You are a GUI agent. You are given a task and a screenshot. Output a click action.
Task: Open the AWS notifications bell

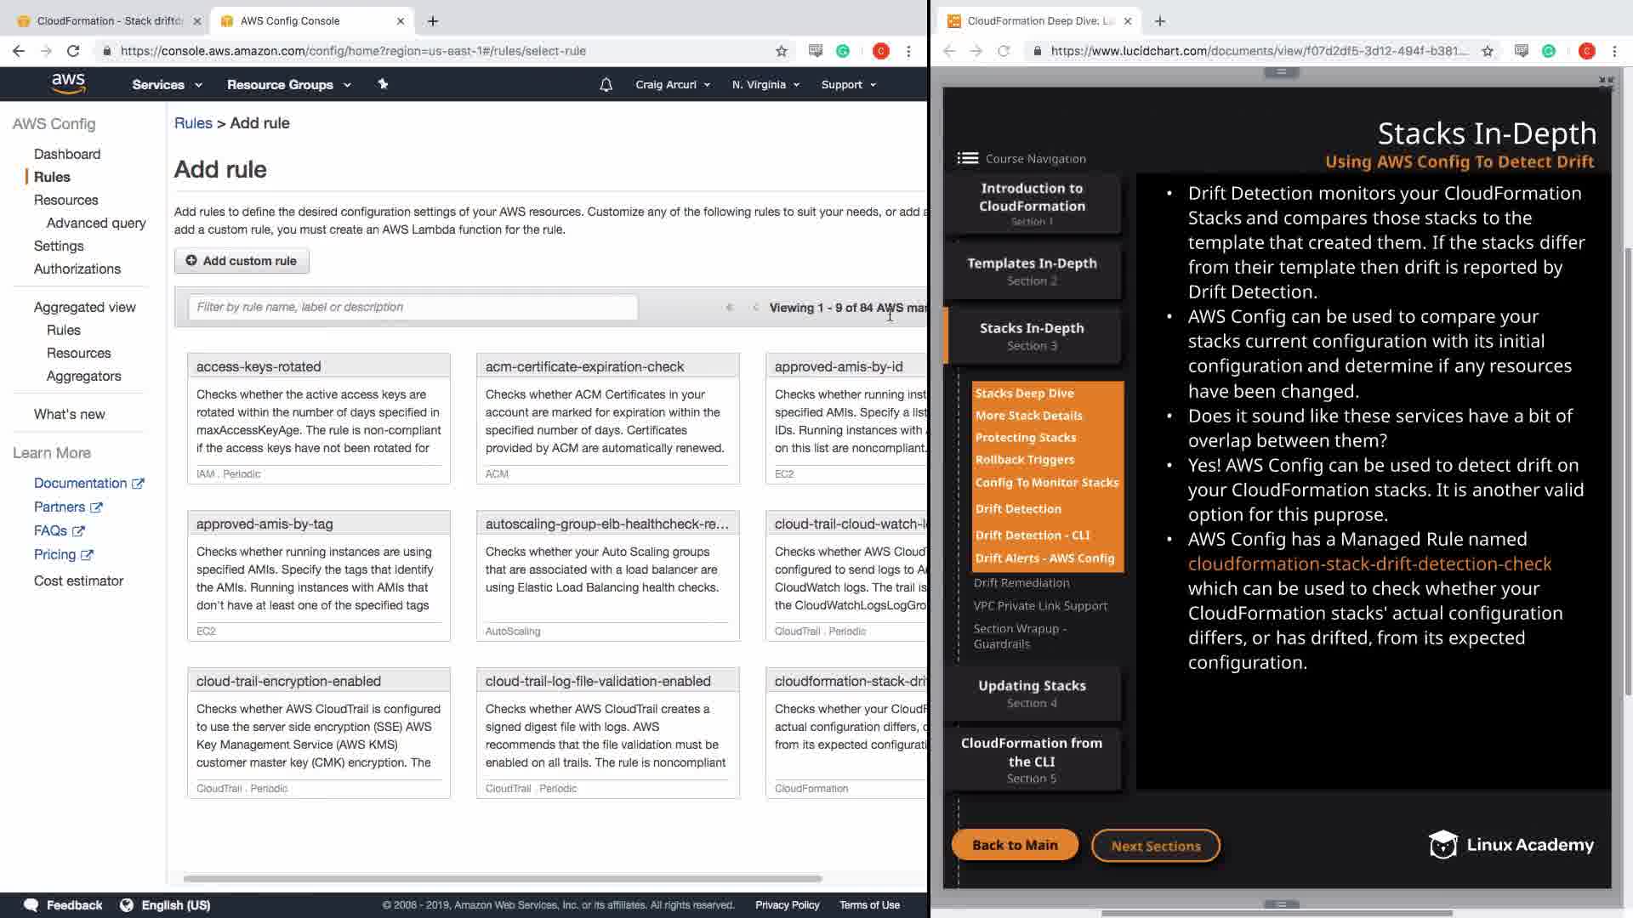pos(606,85)
